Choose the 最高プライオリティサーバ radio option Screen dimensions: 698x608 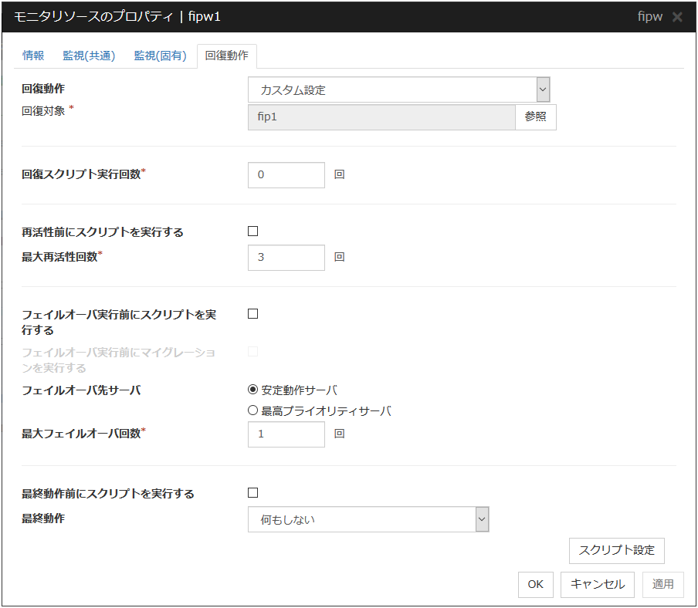(252, 411)
